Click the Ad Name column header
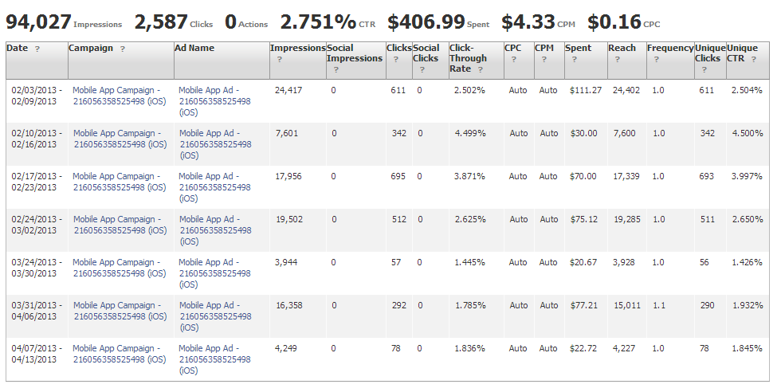 point(195,49)
